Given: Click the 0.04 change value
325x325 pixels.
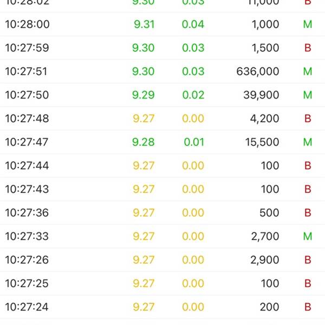Looking at the screenshot, I should point(193,24).
